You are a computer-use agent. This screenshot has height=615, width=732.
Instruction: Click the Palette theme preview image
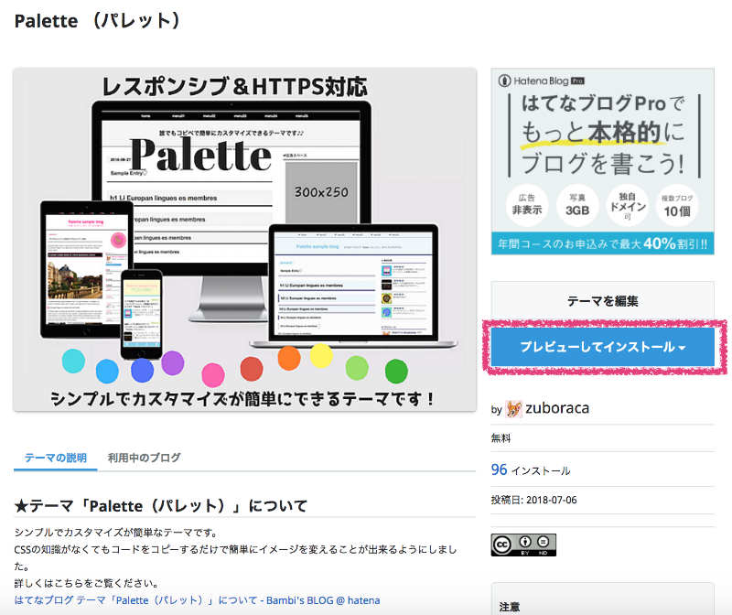pos(244,240)
